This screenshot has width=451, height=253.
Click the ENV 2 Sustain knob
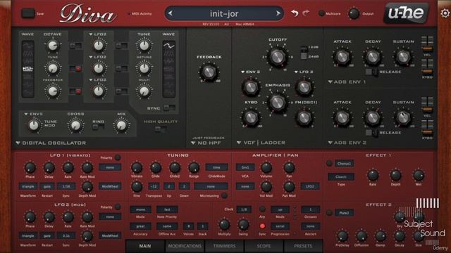[x=403, y=117]
